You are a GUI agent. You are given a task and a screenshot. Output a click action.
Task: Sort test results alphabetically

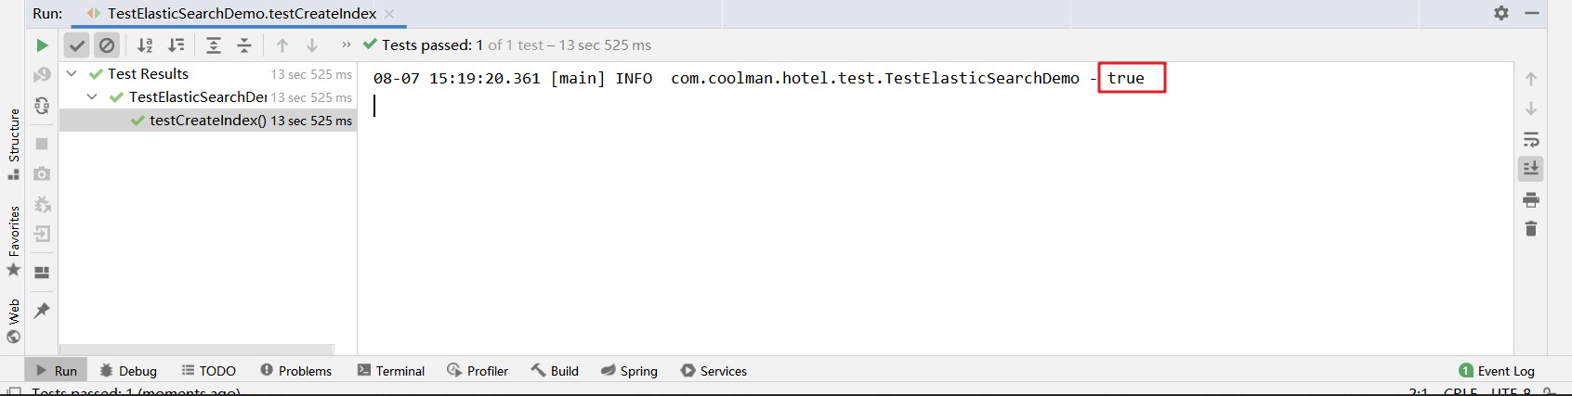click(145, 45)
